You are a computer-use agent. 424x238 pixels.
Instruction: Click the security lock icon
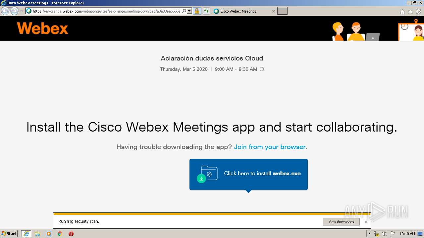coord(197,11)
